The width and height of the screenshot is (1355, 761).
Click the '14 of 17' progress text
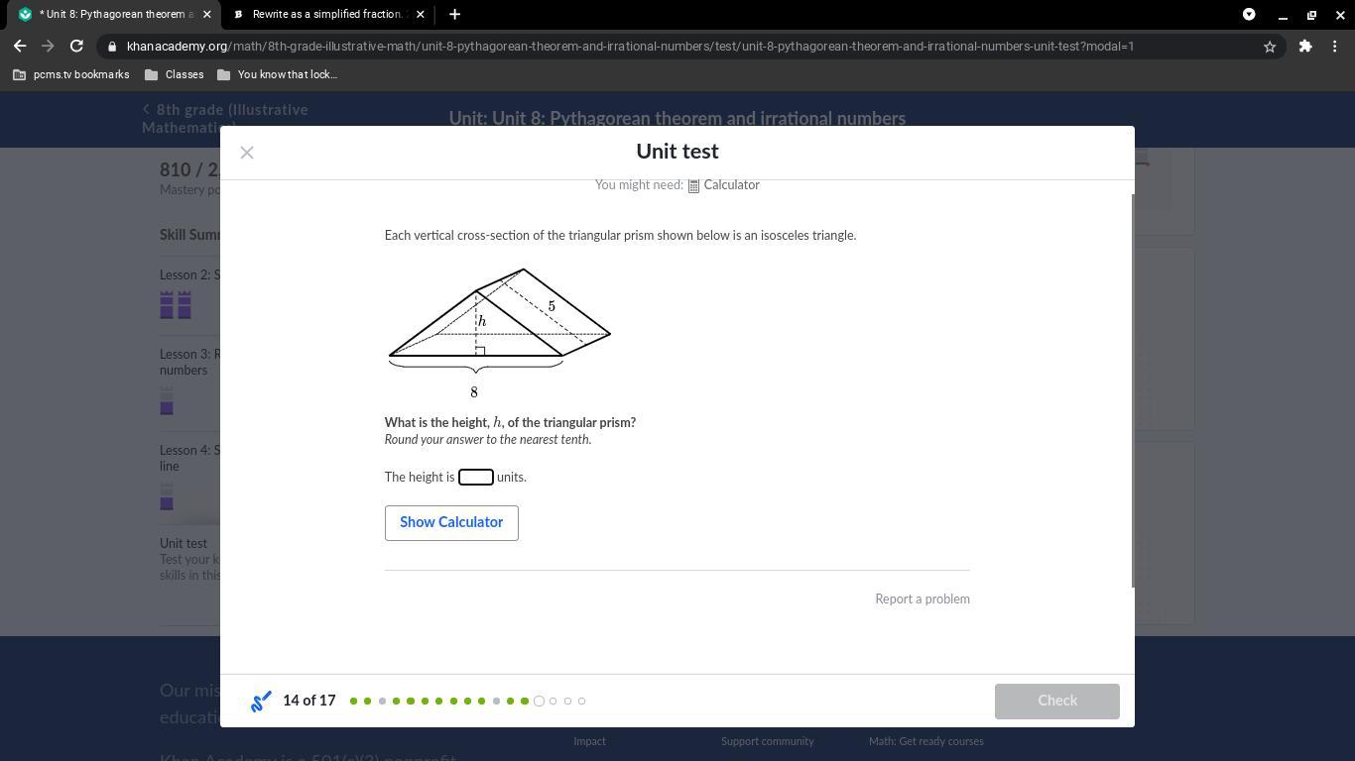coord(309,701)
